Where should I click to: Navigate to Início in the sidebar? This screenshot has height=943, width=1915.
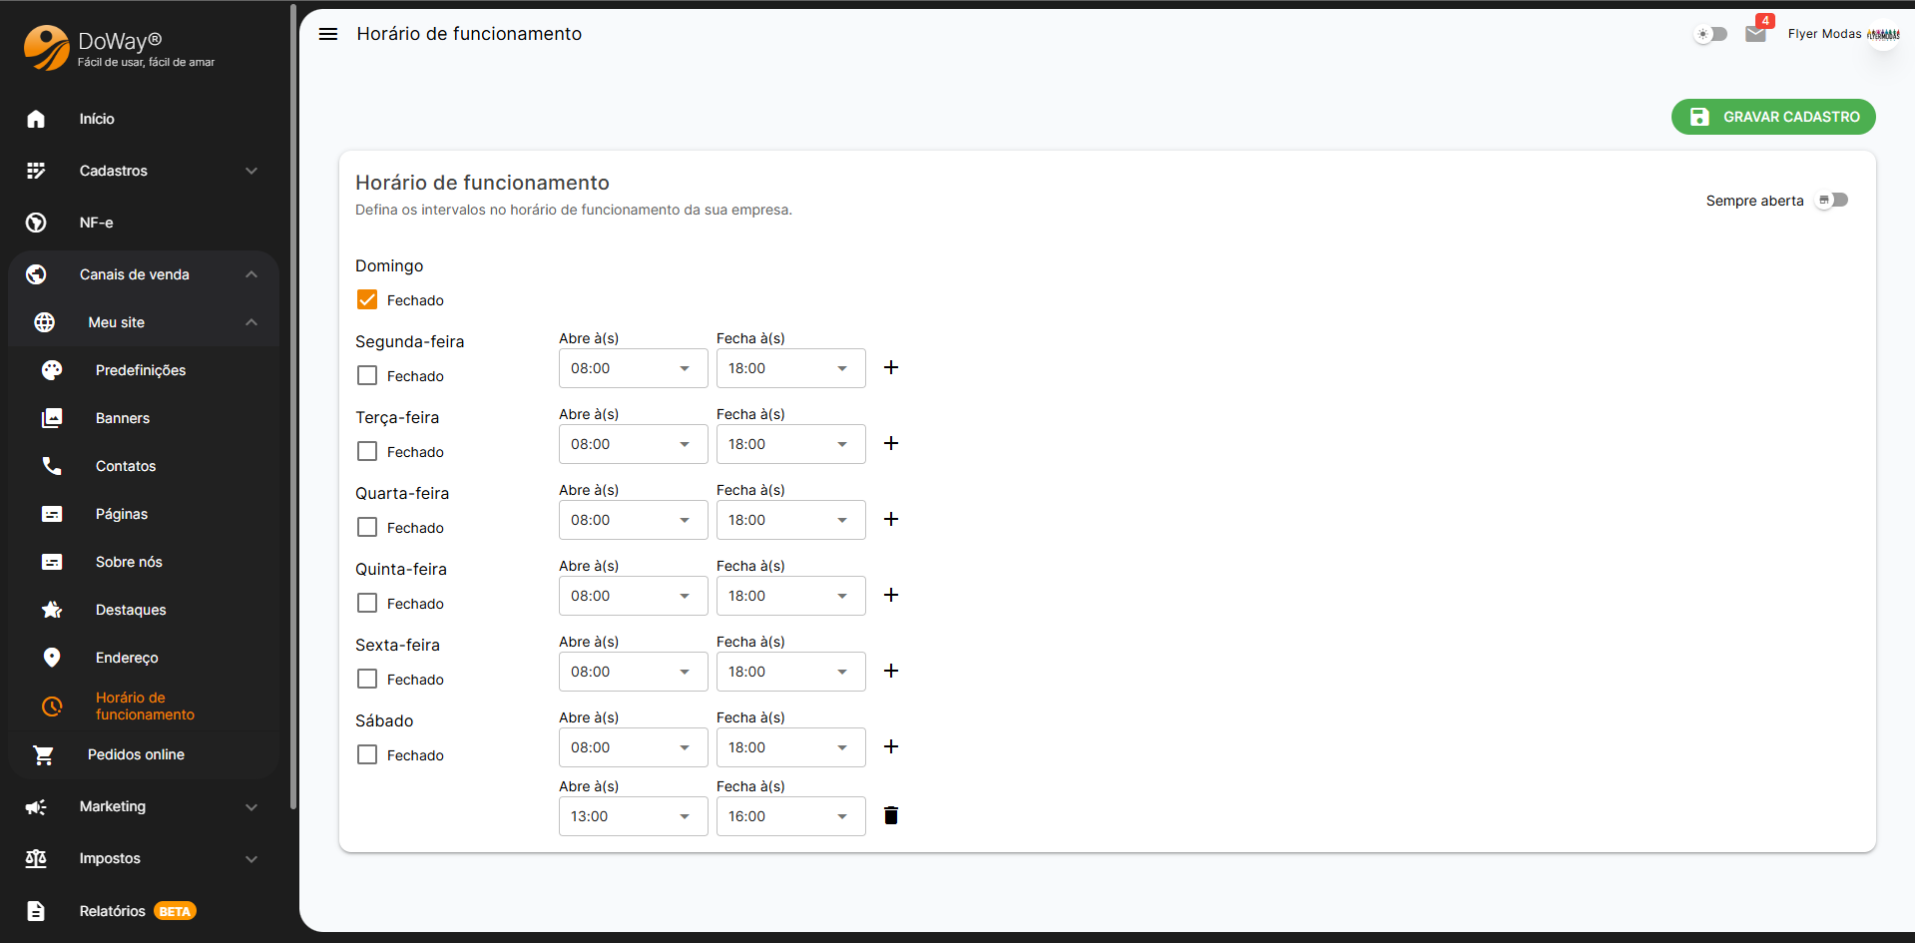(x=97, y=119)
